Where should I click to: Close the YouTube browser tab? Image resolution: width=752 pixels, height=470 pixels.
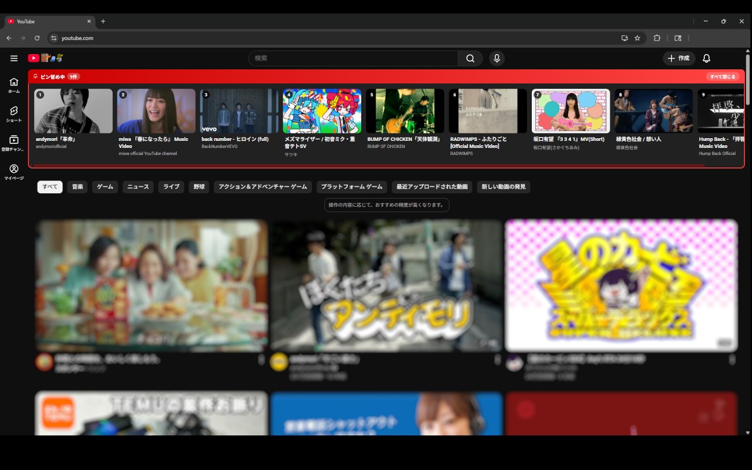[89, 21]
